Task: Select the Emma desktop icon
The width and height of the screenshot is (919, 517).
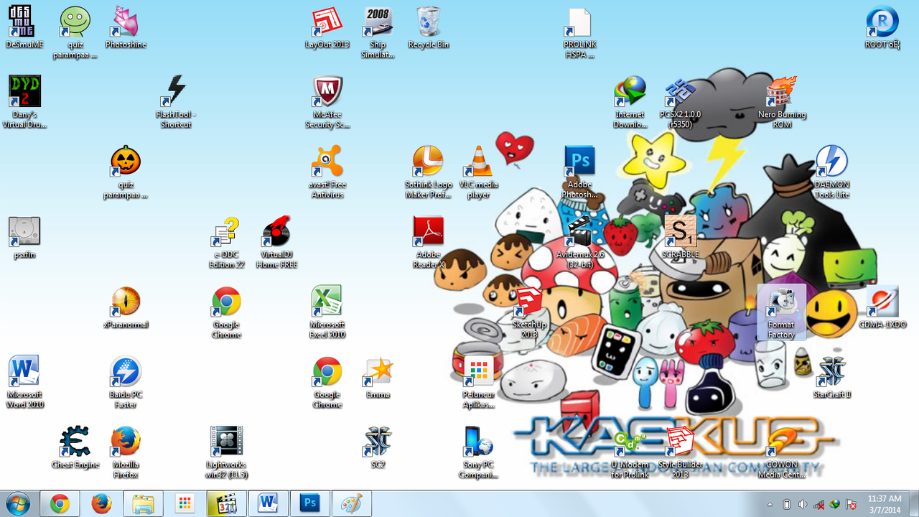Action: click(x=378, y=377)
